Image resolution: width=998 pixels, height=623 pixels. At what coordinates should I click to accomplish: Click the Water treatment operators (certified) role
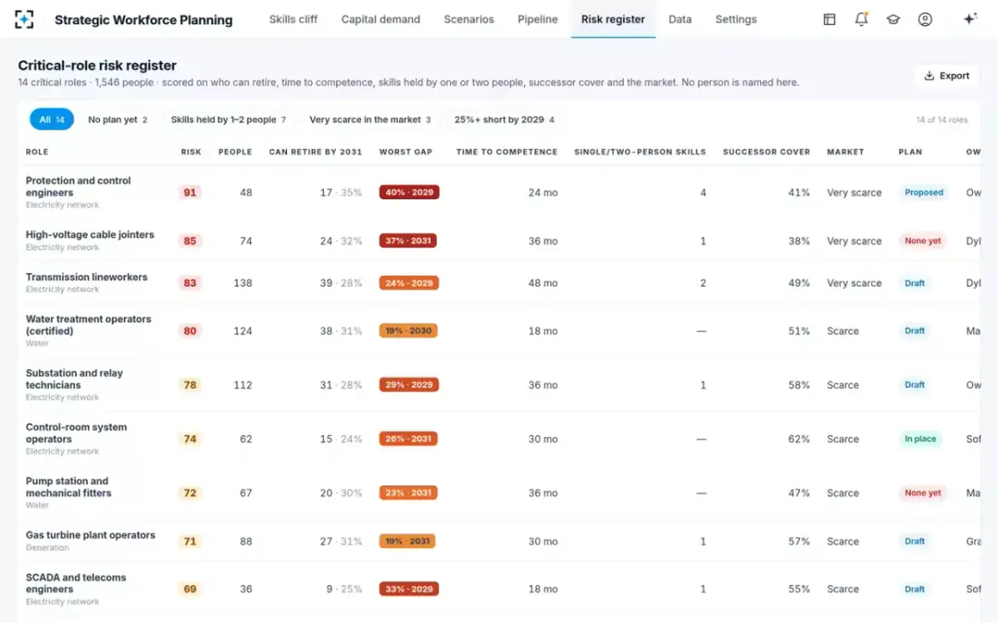click(89, 325)
